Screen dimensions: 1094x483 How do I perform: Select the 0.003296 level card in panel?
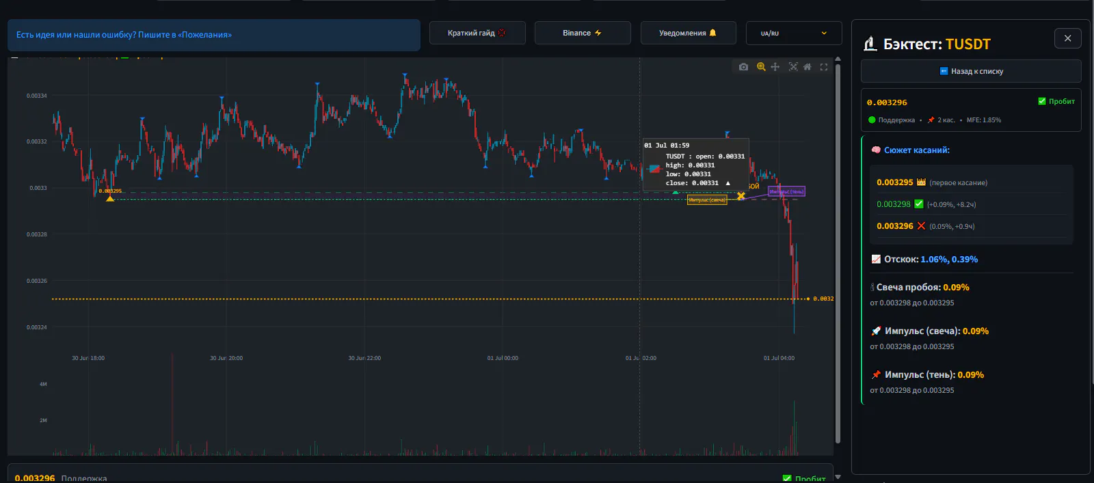[x=971, y=110]
